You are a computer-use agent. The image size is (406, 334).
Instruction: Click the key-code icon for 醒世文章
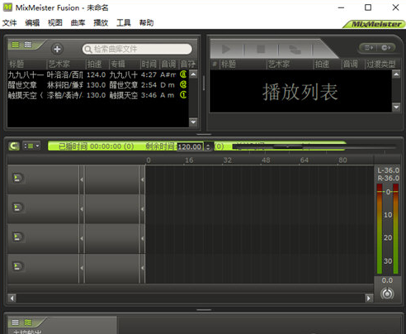[x=183, y=84]
